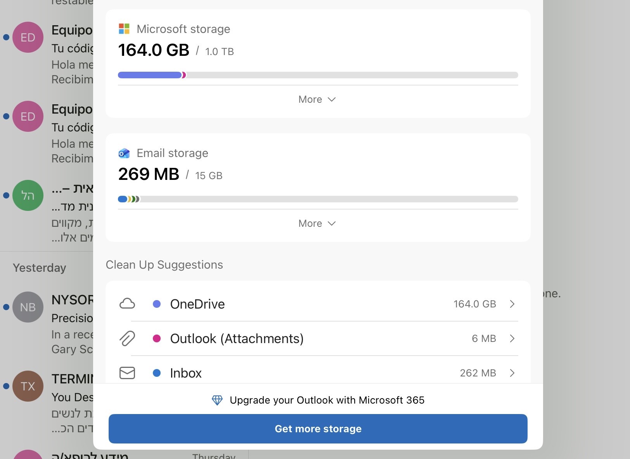Select the Outlook (Attachments) suggestion label
This screenshot has width=630, height=459.
(x=237, y=338)
